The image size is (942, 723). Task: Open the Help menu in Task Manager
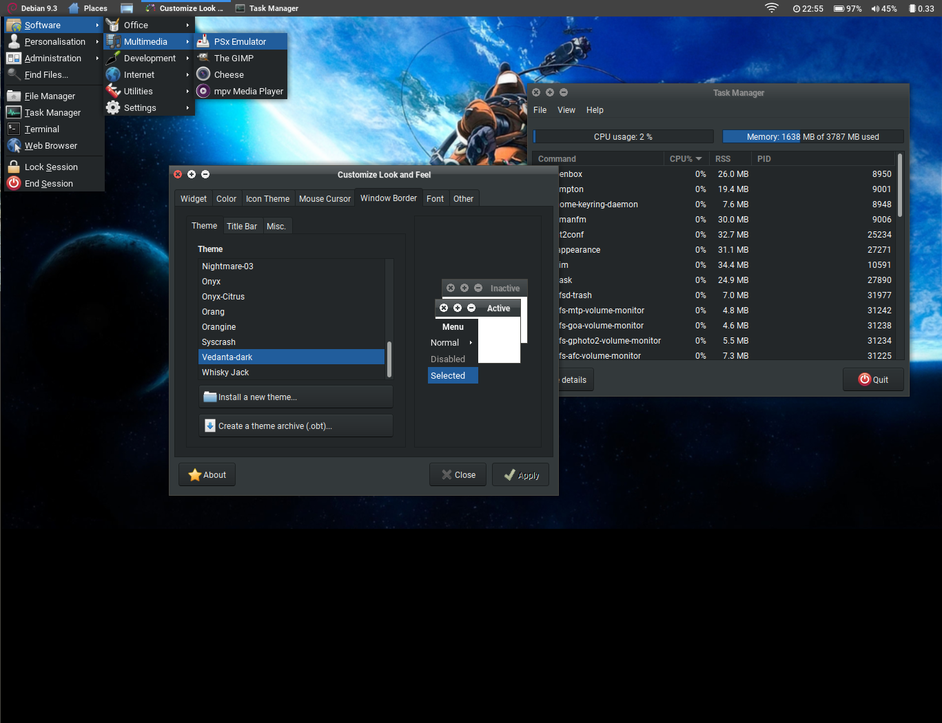595,109
